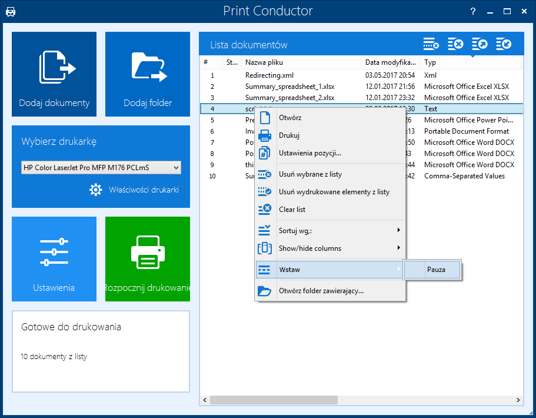The image size is (536, 418).
Task: Expand the Show/hide columns submenu arrow
Action: 398,248
